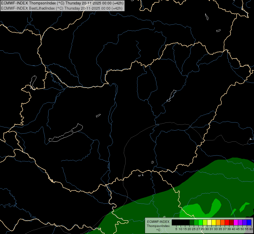254x234 pixels.
Task: Click the legend tick label 33
Action: click(216, 229)
